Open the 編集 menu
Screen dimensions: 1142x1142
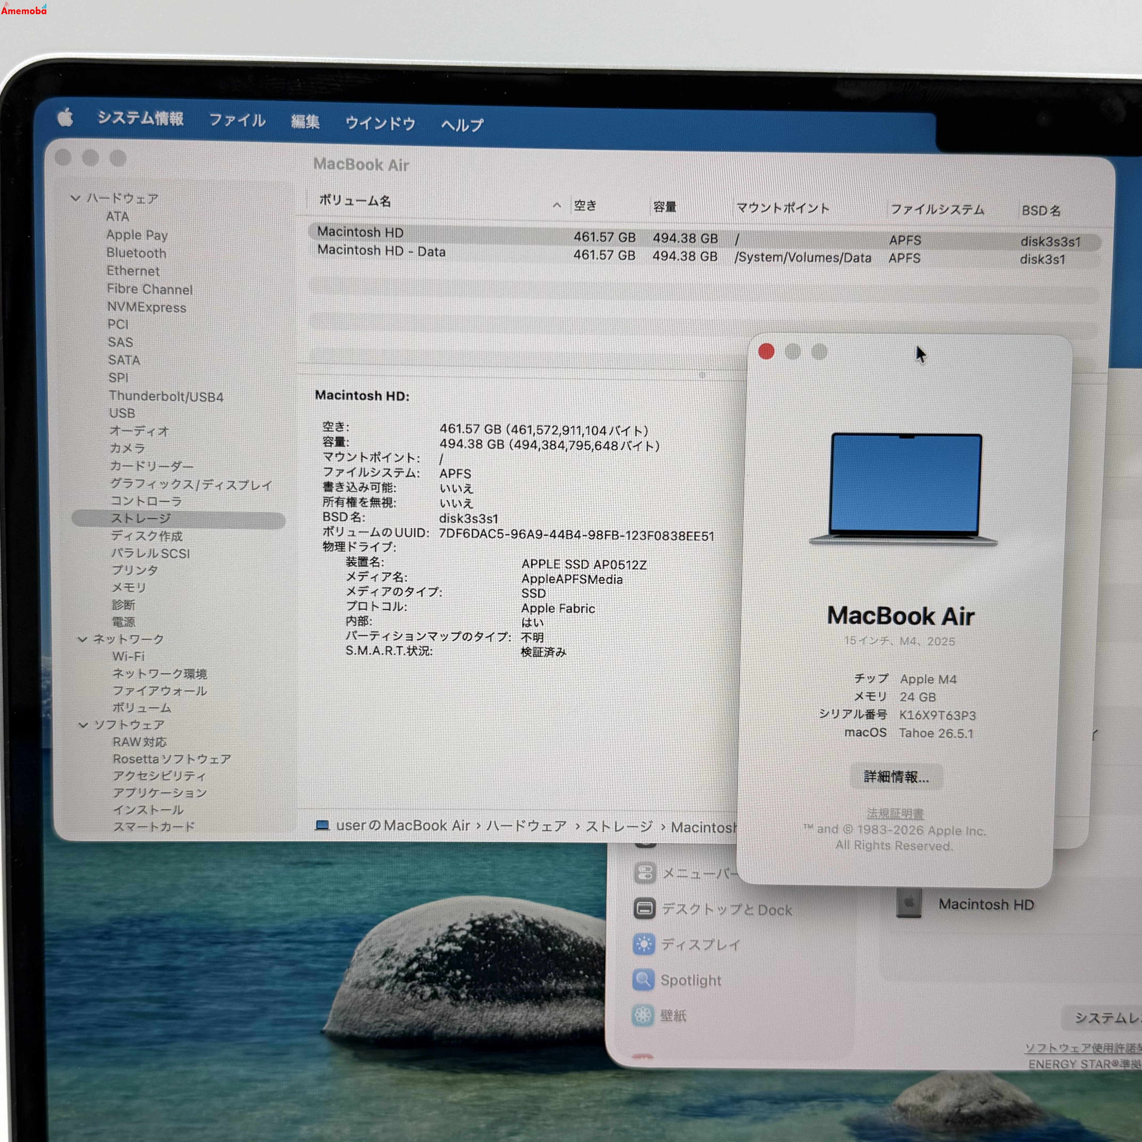(x=305, y=122)
